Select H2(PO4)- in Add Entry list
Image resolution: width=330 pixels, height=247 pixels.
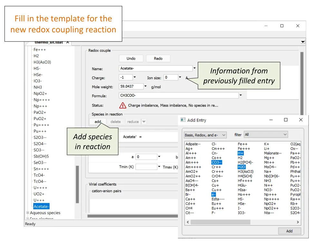245,162
